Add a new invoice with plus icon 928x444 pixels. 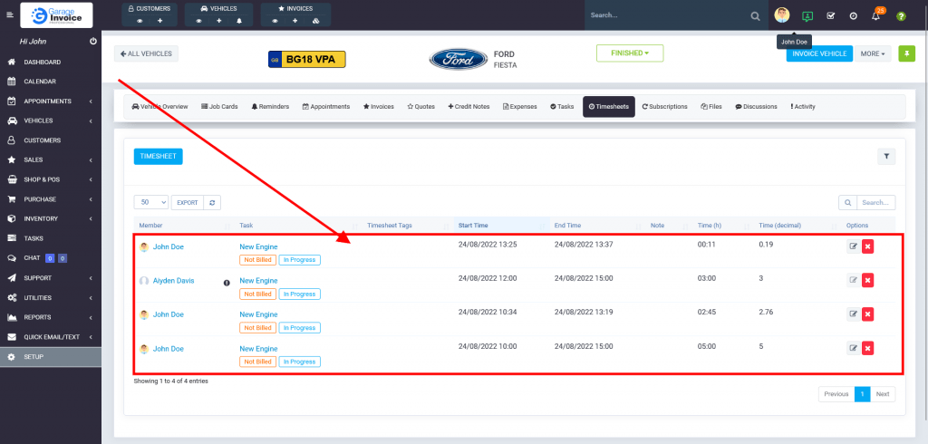[x=295, y=21]
